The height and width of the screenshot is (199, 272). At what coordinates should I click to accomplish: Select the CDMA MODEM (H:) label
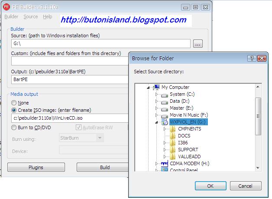pyautogui.click(x=190, y=163)
